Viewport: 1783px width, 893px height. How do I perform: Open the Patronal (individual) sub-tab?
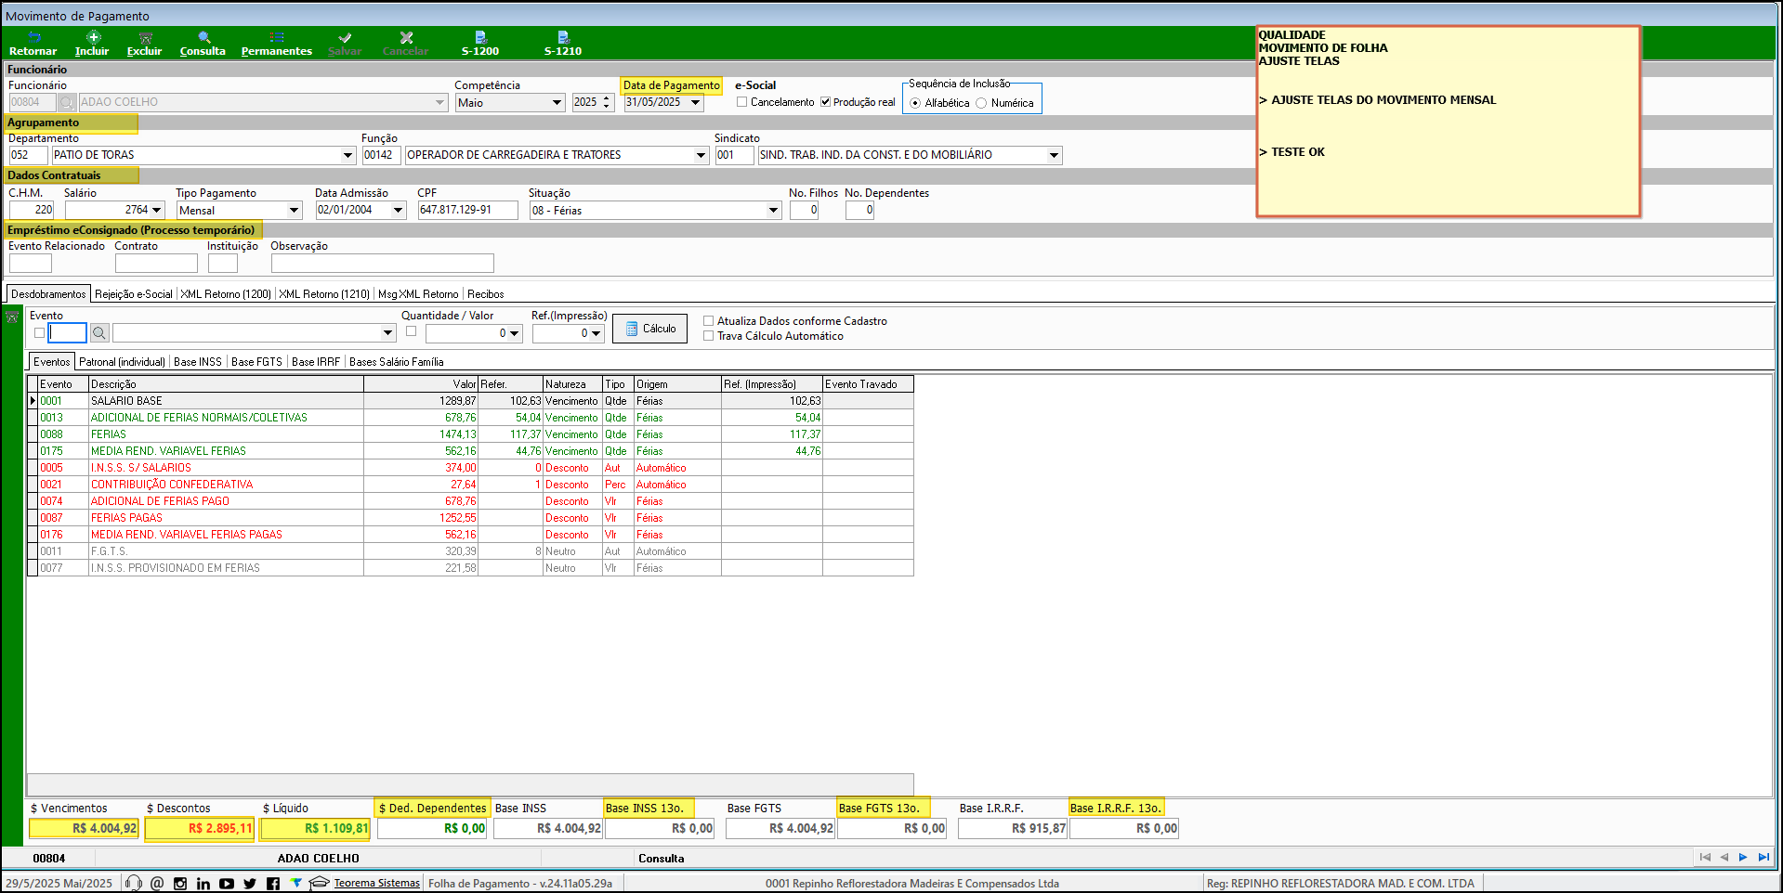[122, 362]
